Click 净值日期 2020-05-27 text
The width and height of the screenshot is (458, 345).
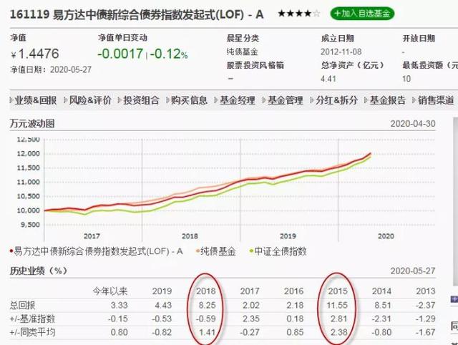pyautogui.click(x=51, y=70)
